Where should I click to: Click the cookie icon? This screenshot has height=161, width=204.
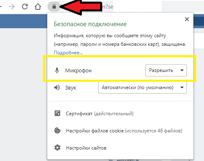[x=57, y=130]
